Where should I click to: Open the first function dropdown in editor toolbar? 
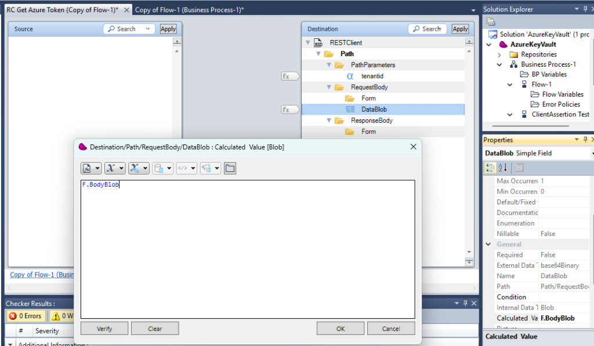pyautogui.click(x=91, y=168)
